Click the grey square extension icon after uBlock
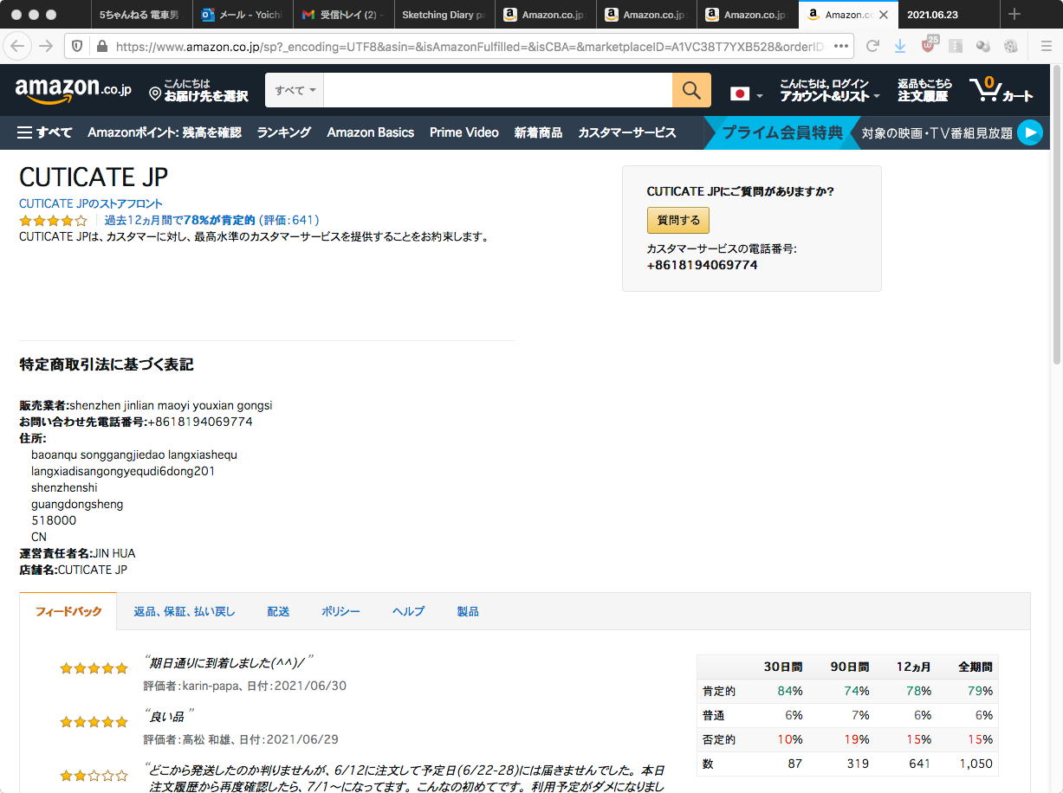The height and width of the screenshot is (793, 1063). coord(956,46)
